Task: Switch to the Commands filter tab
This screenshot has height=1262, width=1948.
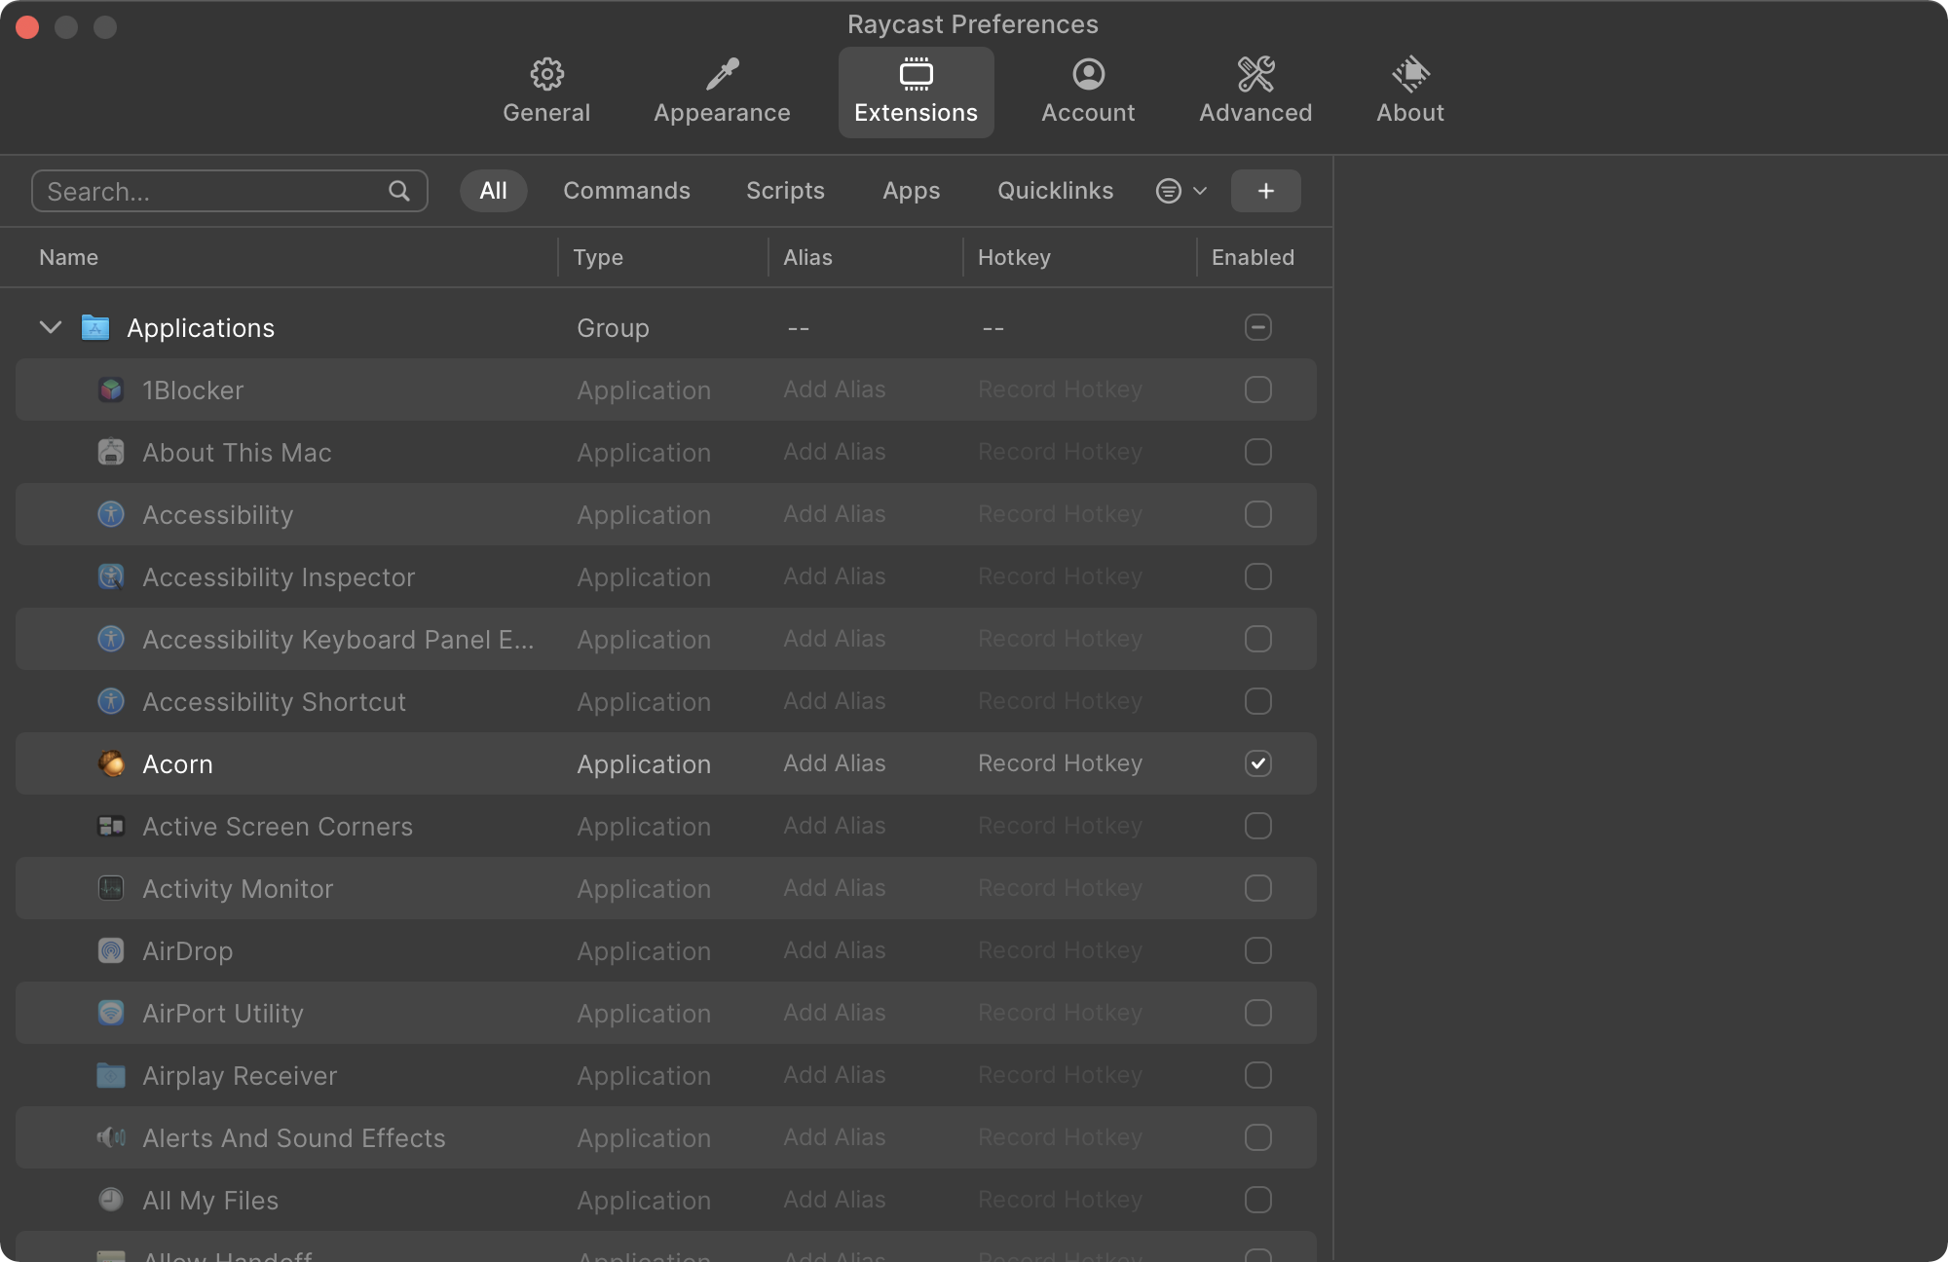Action: coord(626,191)
